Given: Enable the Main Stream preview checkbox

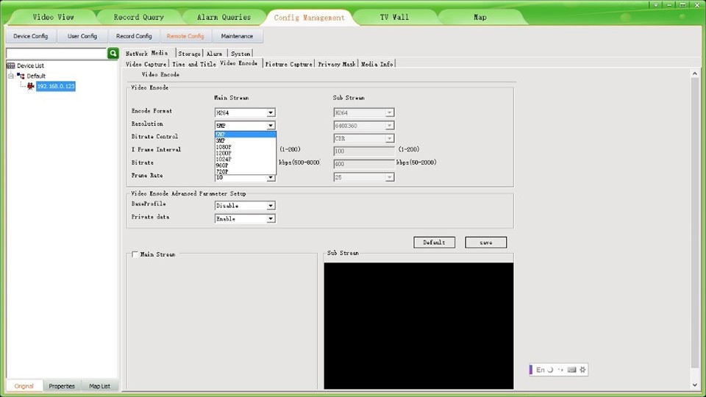Looking at the screenshot, I should pyautogui.click(x=135, y=254).
